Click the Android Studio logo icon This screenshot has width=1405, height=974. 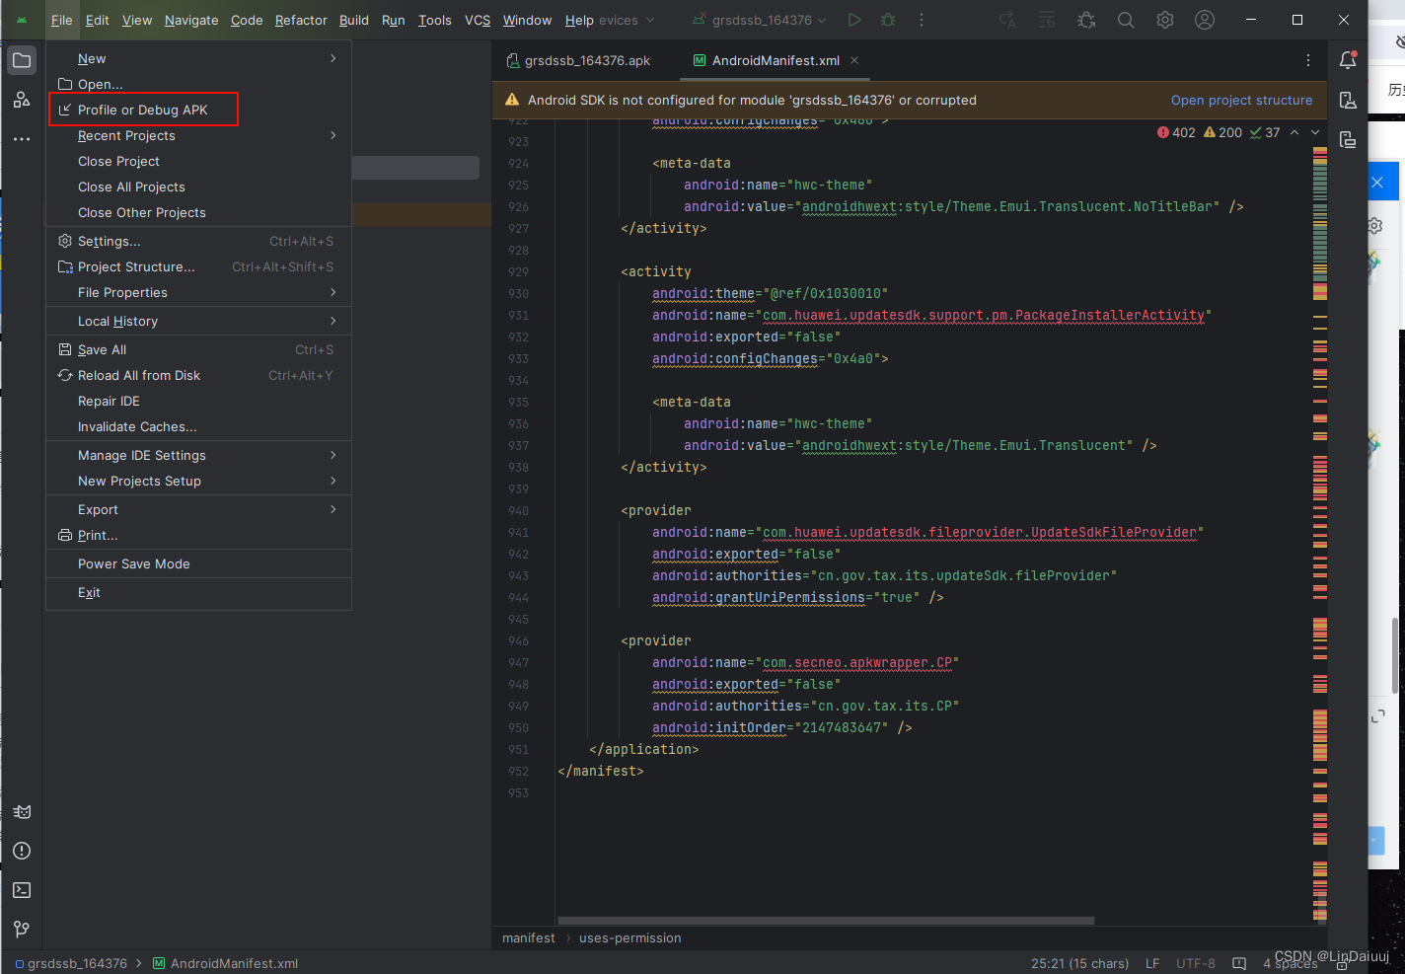click(x=22, y=20)
